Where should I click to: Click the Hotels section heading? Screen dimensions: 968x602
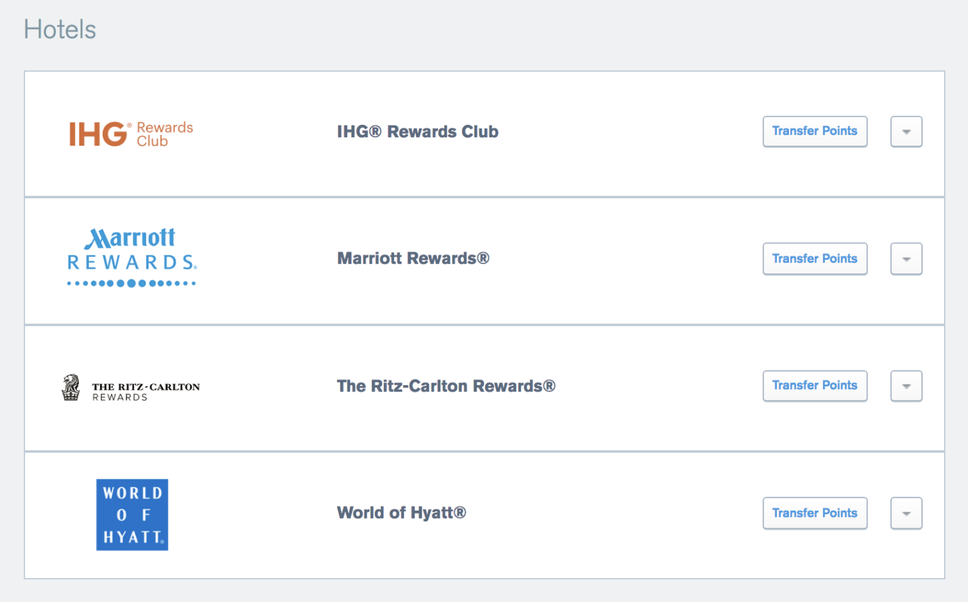pyautogui.click(x=60, y=29)
